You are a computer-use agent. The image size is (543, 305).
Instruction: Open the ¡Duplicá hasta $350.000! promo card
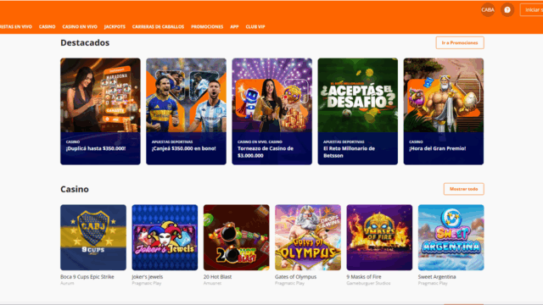point(100,111)
